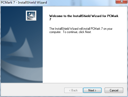Click the dark blue banner top corner
128x97 pixels.
5,10
